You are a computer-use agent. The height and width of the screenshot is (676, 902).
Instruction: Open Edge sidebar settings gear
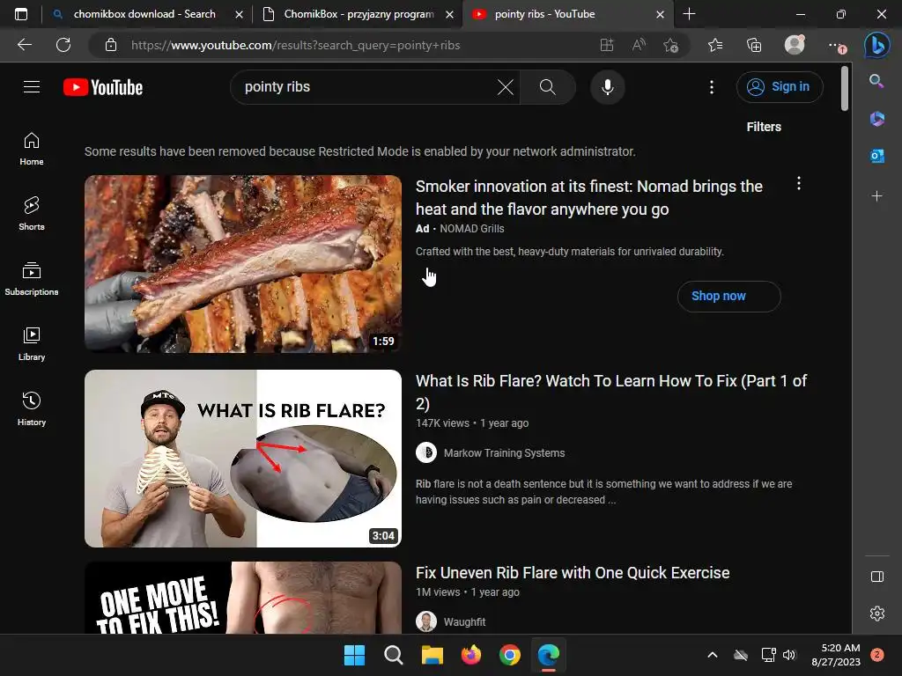tap(876, 614)
